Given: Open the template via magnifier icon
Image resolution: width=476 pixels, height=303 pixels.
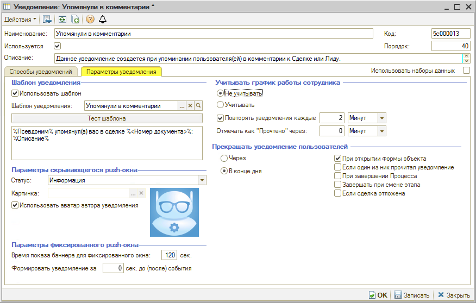Looking at the screenshot, I should 199,106.
